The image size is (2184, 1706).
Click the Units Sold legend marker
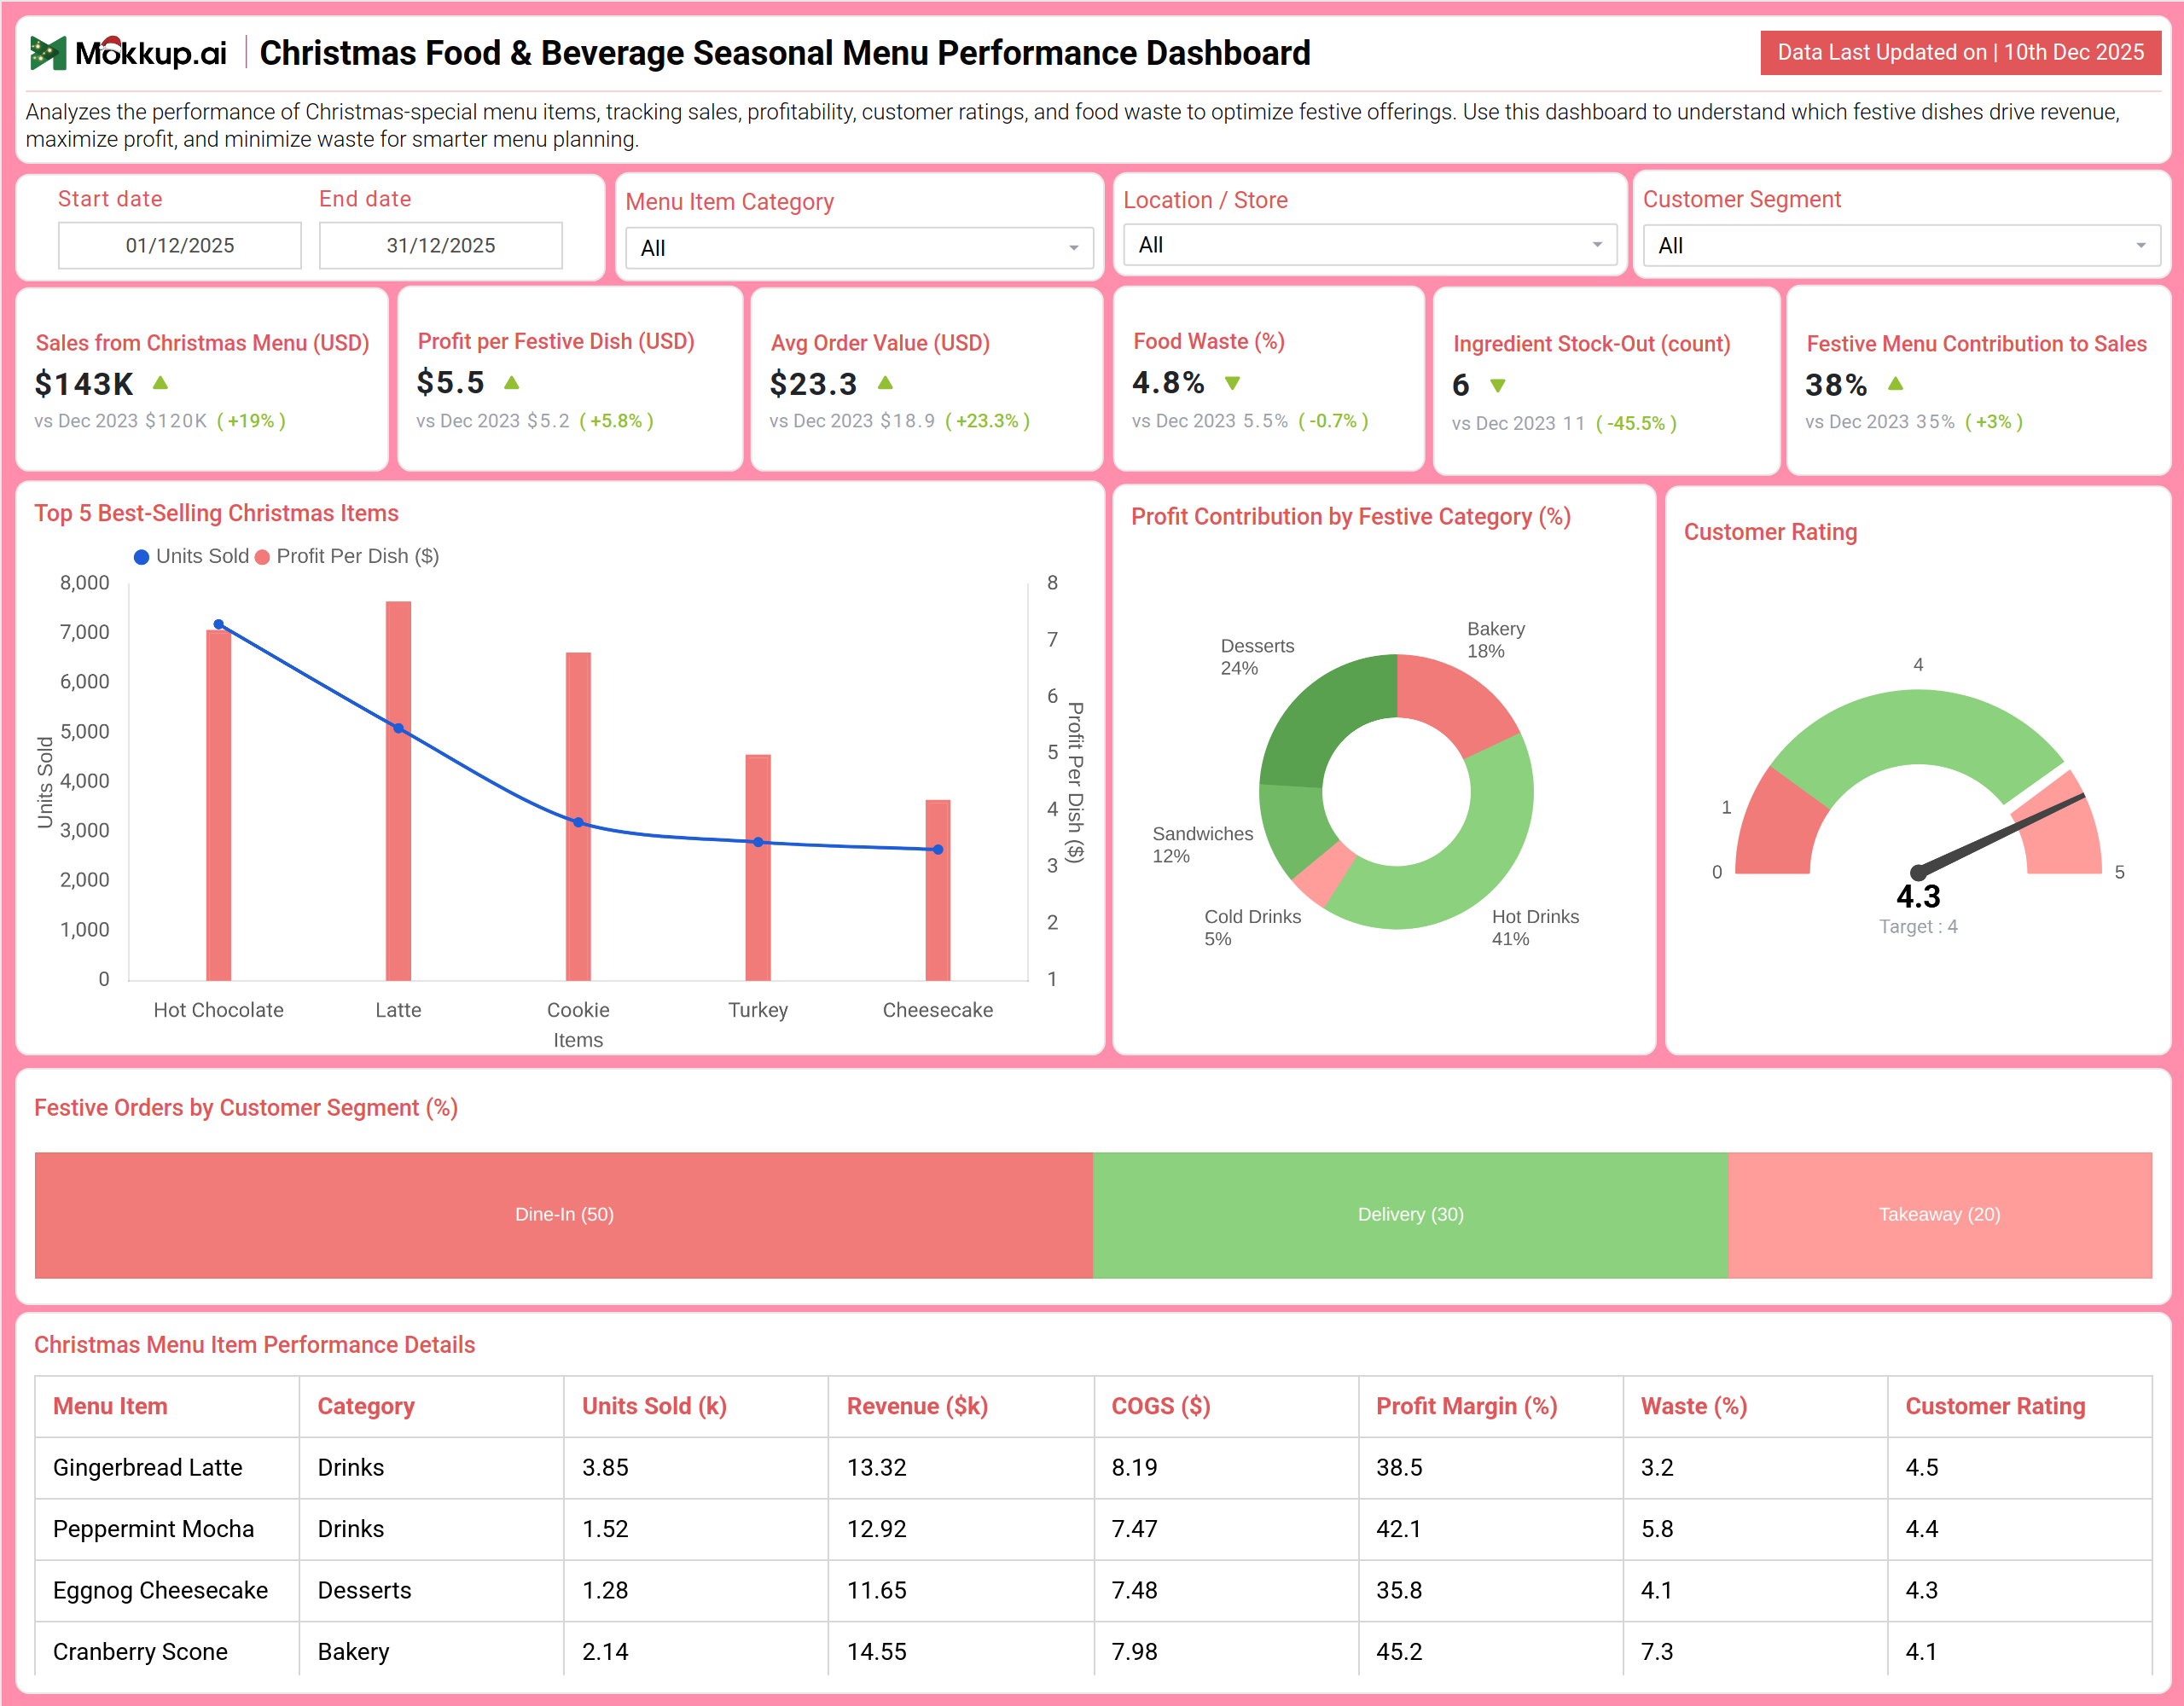[x=142, y=557]
